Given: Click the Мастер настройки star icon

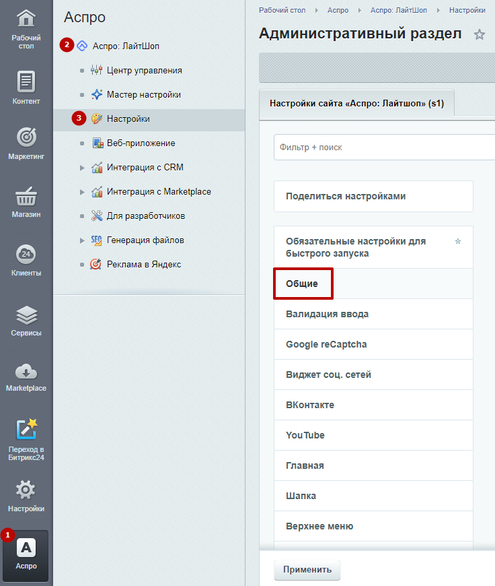Looking at the screenshot, I should [x=97, y=94].
